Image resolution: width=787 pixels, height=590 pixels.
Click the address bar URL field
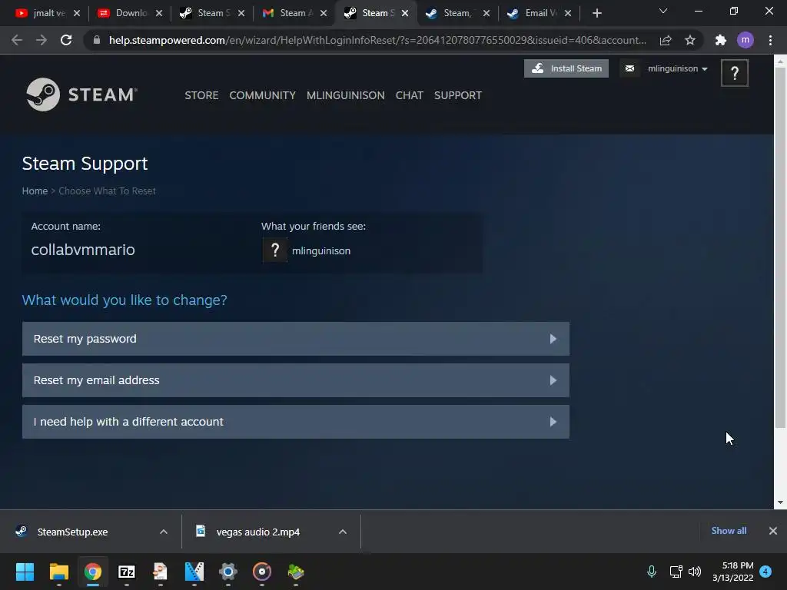[x=377, y=40]
